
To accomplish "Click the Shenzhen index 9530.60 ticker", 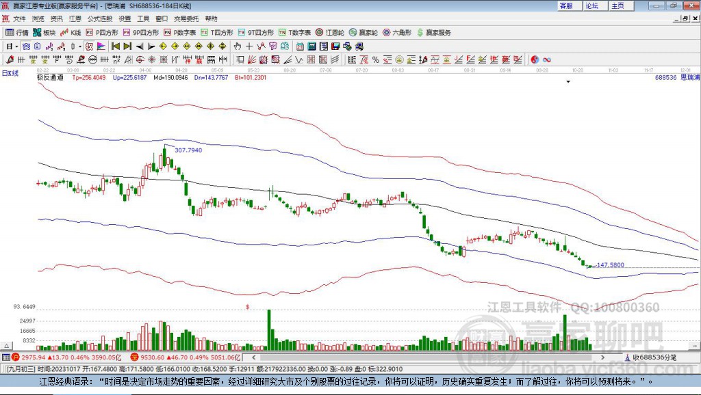I will 186,357.
